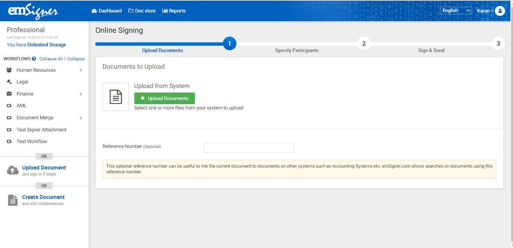Click the AML workflow sync icon

9,105
